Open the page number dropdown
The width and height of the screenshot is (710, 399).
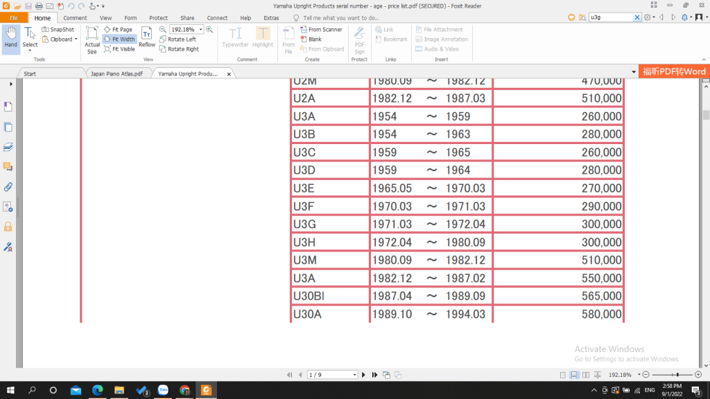(354, 375)
